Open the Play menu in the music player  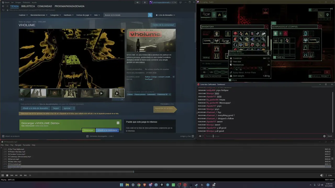pyautogui.click(x=12, y=145)
